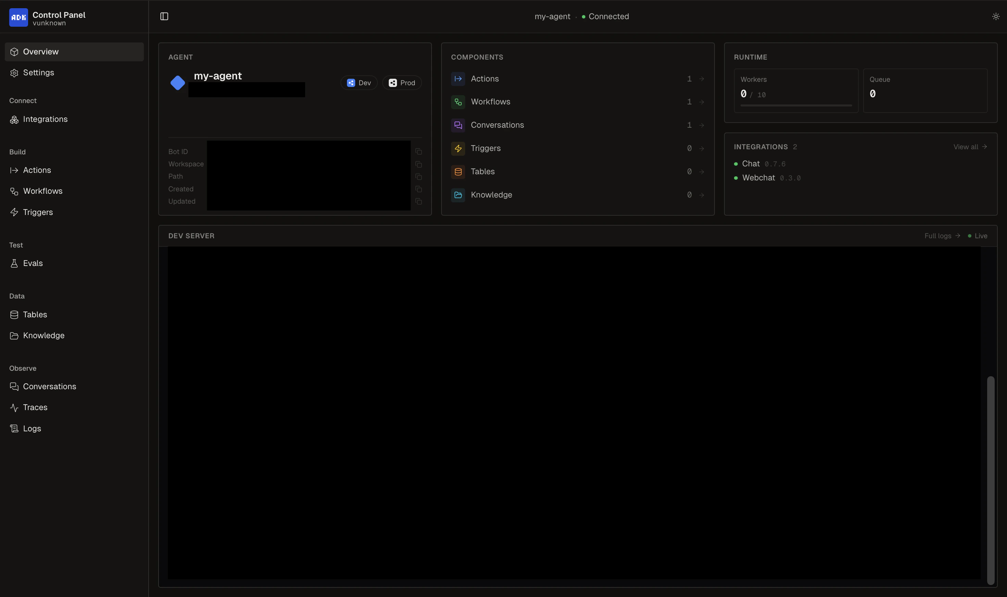Viewport: 1007px width, 597px height.
Task: Collapse the sidebar using the panel toggle icon
Action: pyautogui.click(x=165, y=16)
